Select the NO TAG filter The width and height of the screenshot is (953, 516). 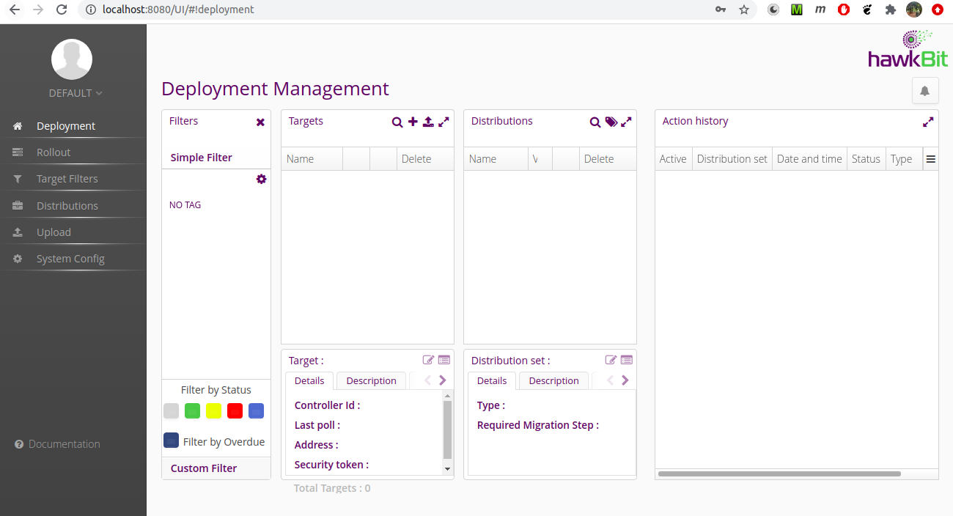tap(185, 205)
